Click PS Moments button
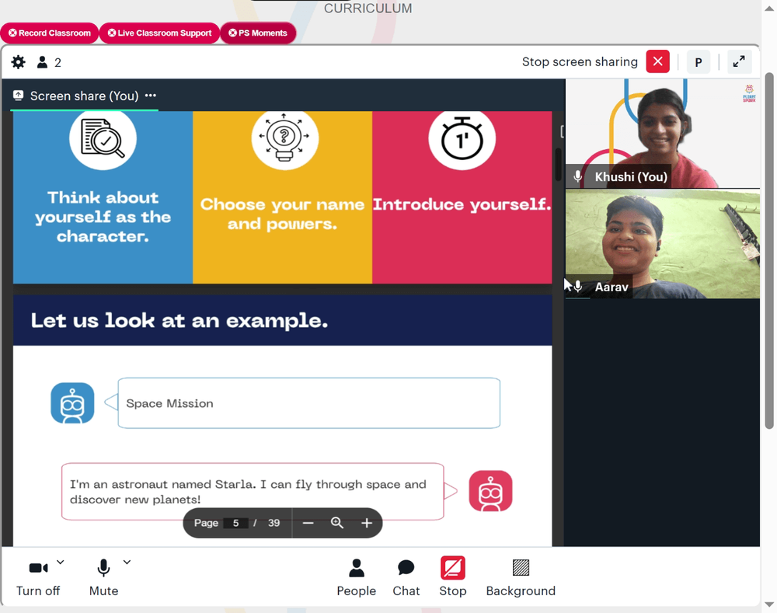 pyautogui.click(x=258, y=33)
